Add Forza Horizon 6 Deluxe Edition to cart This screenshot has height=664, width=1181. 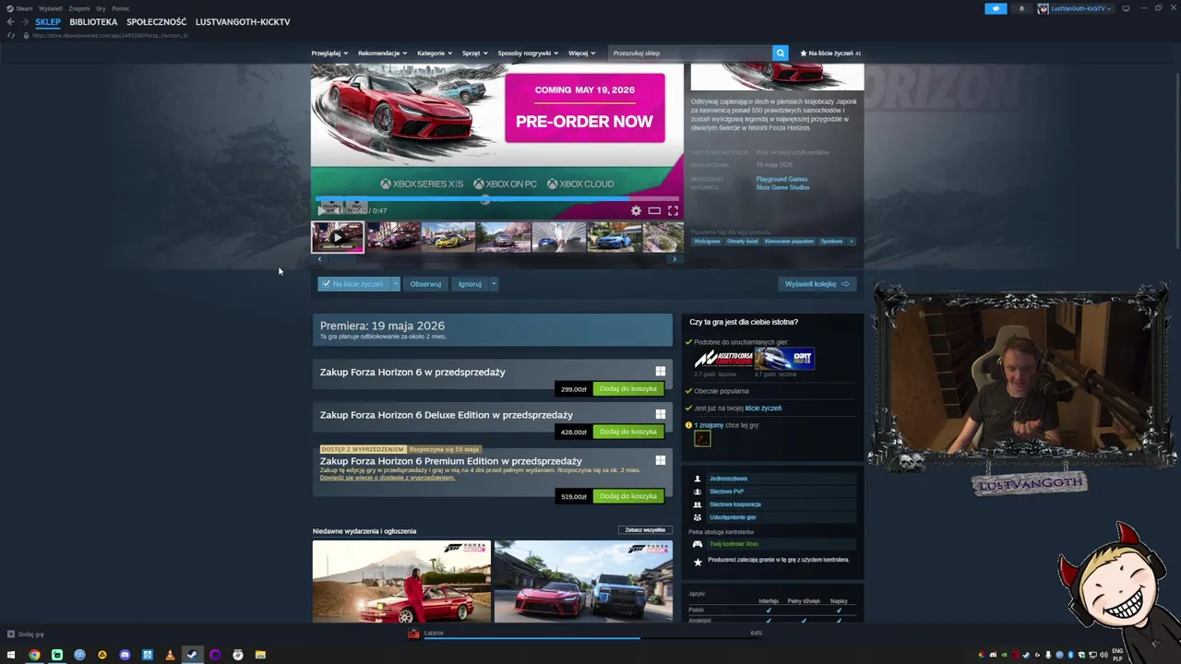point(627,432)
